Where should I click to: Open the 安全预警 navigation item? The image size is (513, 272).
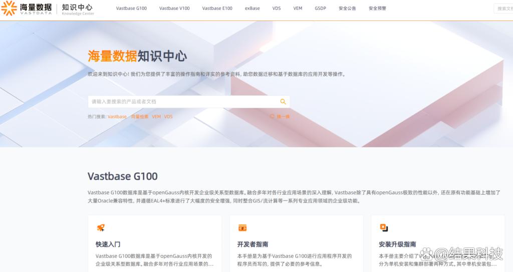pos(377,9)
